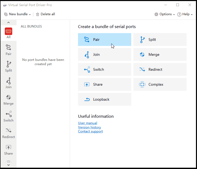Create a Loopback port bundle
Image resolution: width=197 pixels, height=169 pixels.
104,99
